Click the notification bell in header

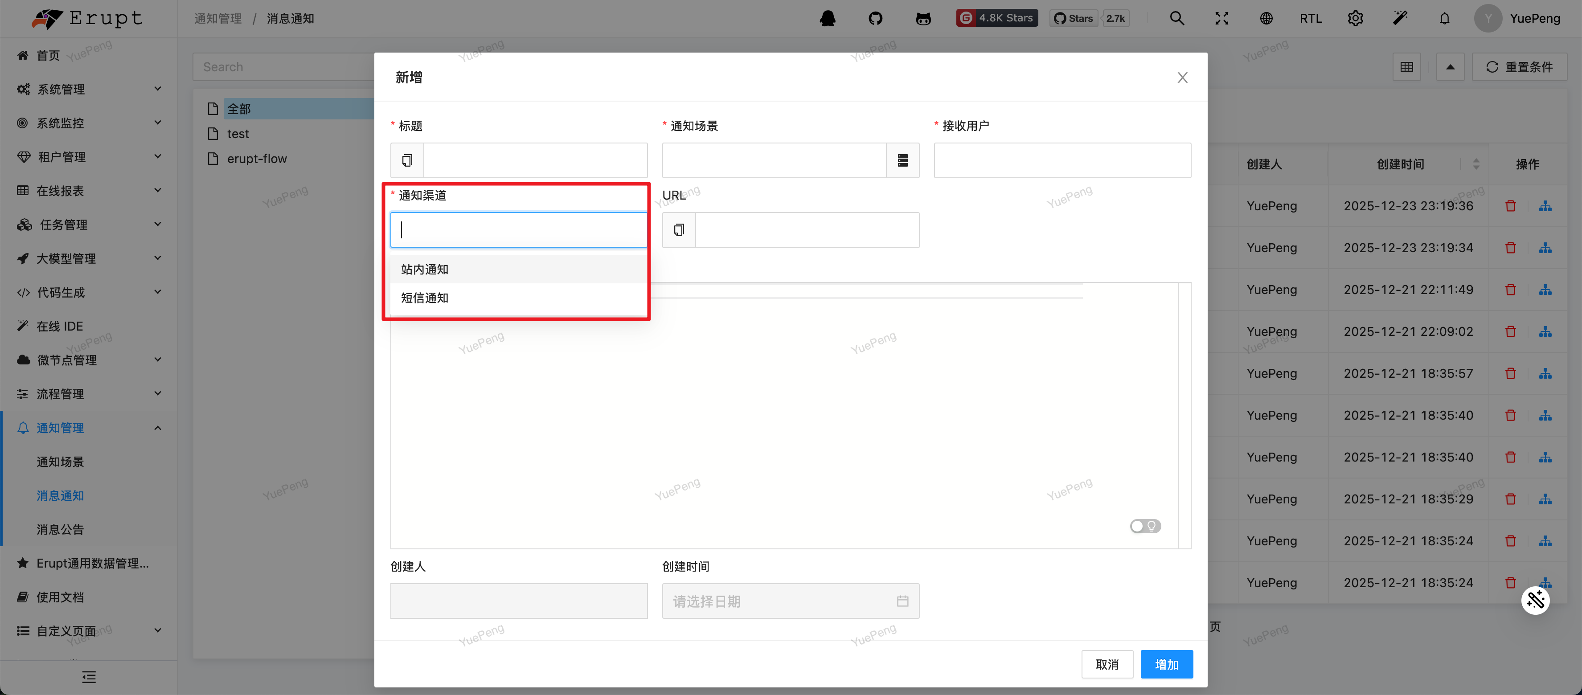1444,18
